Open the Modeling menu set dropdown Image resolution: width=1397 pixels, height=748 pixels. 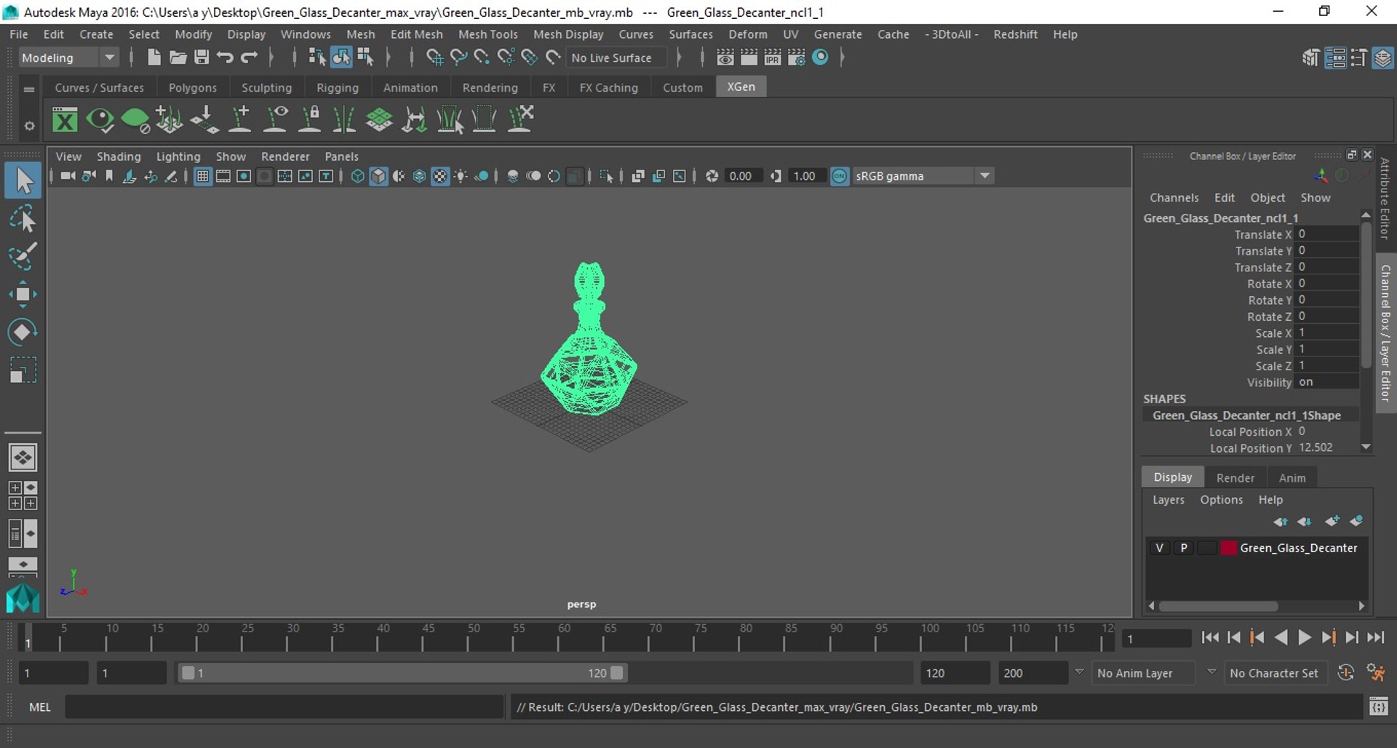pyautogui.click(x=68, y=57)
